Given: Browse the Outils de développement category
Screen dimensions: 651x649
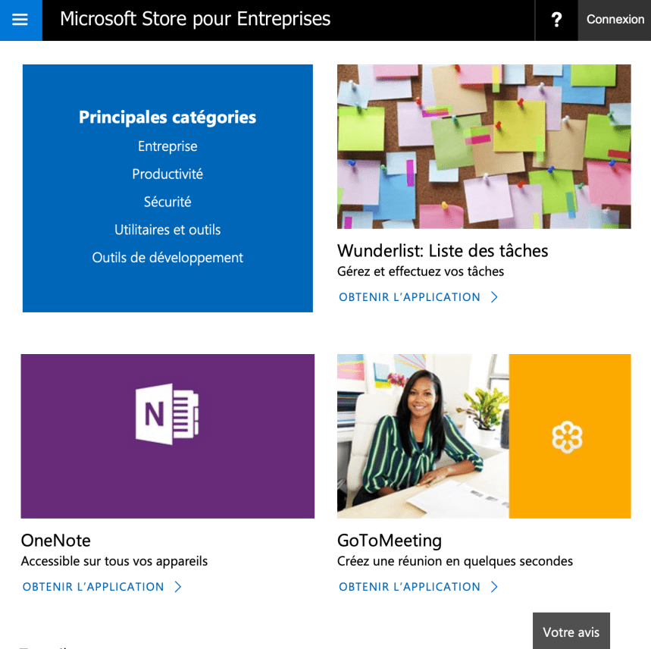Looking at the screenshot, I should 167,257.
